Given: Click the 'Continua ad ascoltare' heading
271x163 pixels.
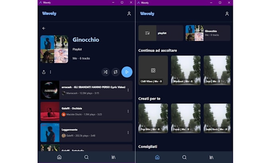Looking at the screenshot, I should tap(158, 51).
